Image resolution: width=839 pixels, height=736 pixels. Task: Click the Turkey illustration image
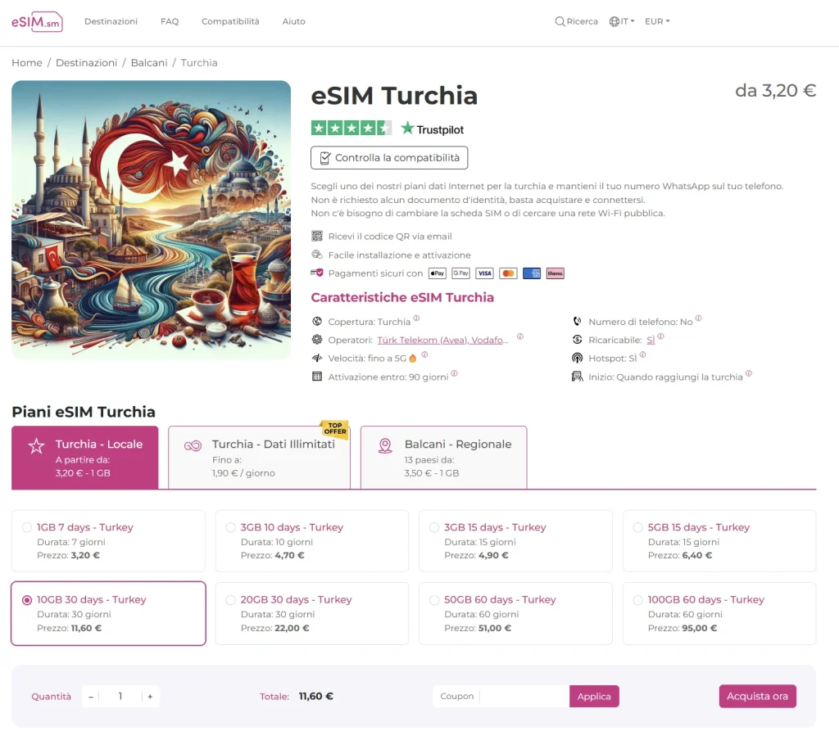point(151,219)
